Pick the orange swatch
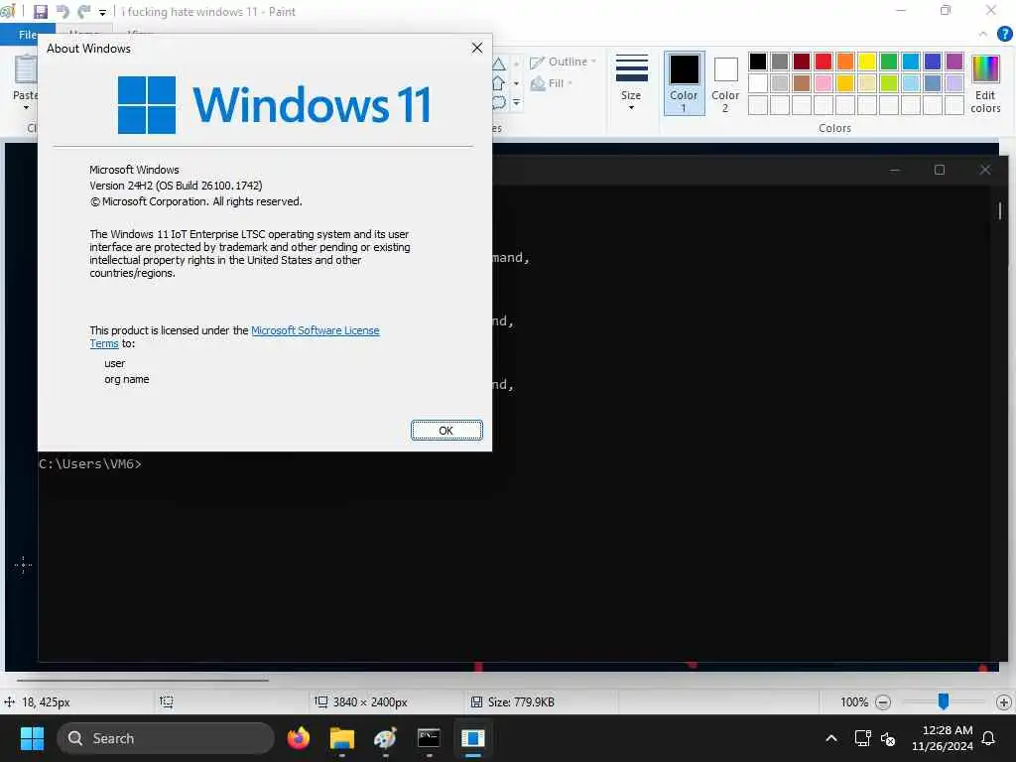 click(845, 61)
